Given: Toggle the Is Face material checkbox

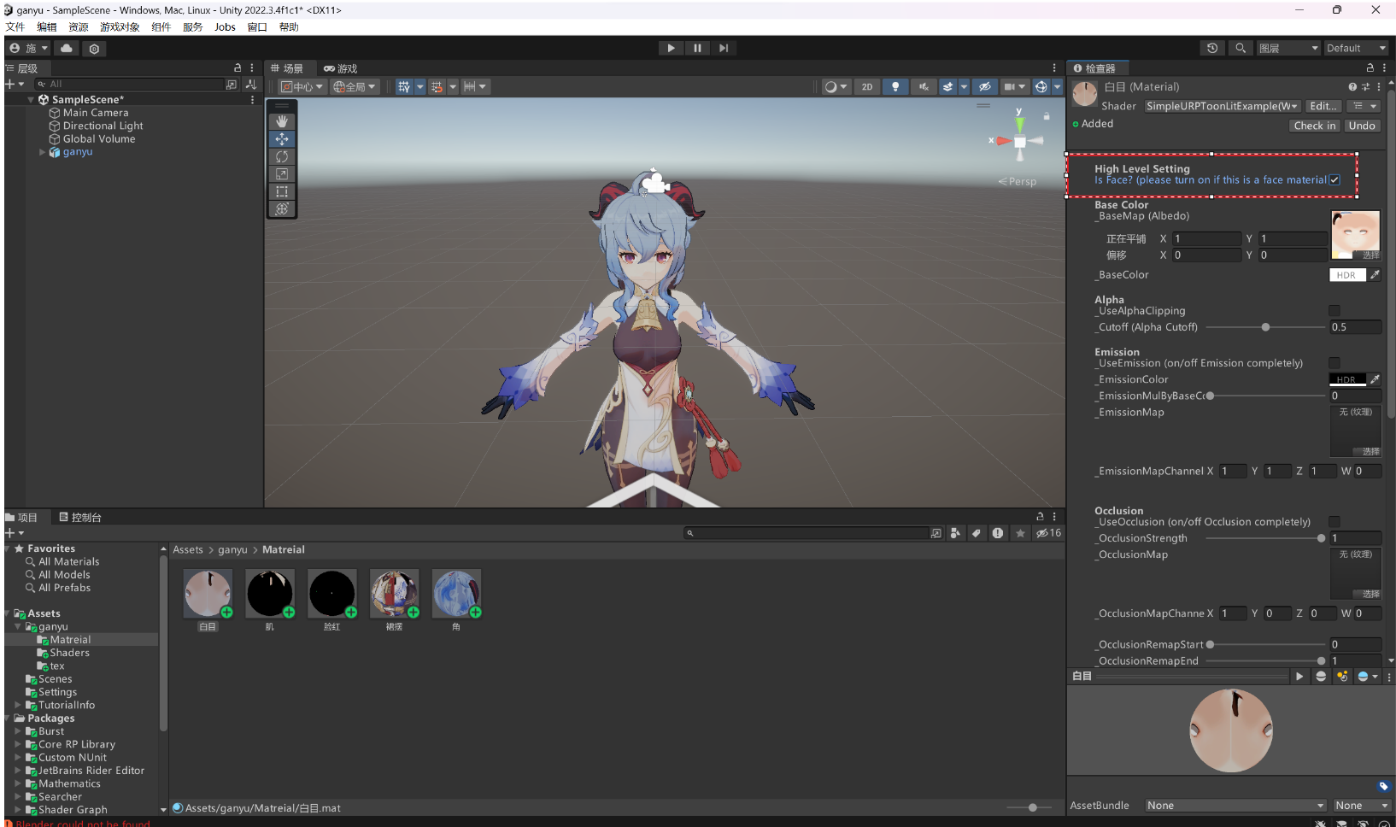Looking at the screenshot, I should [x=1334, y=180].
